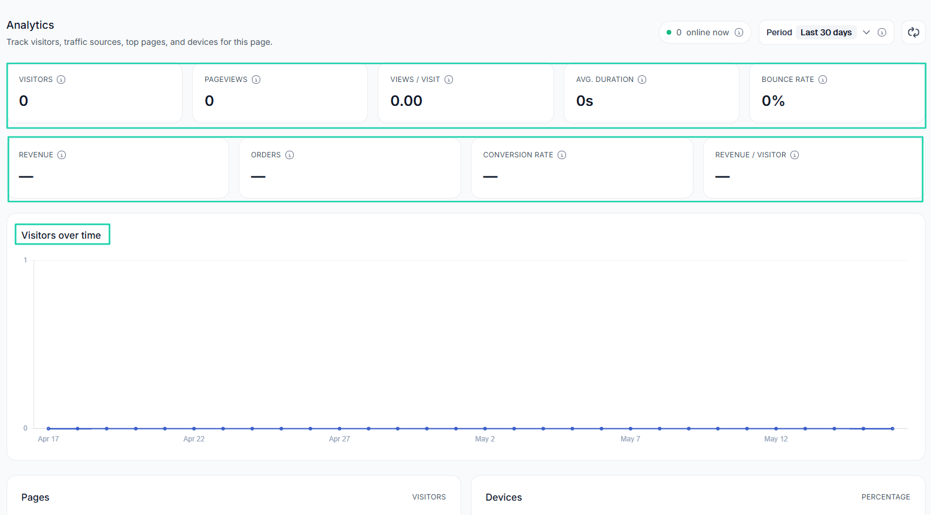
Task: Click the Pages panel heading
Action: coord(35,497)
